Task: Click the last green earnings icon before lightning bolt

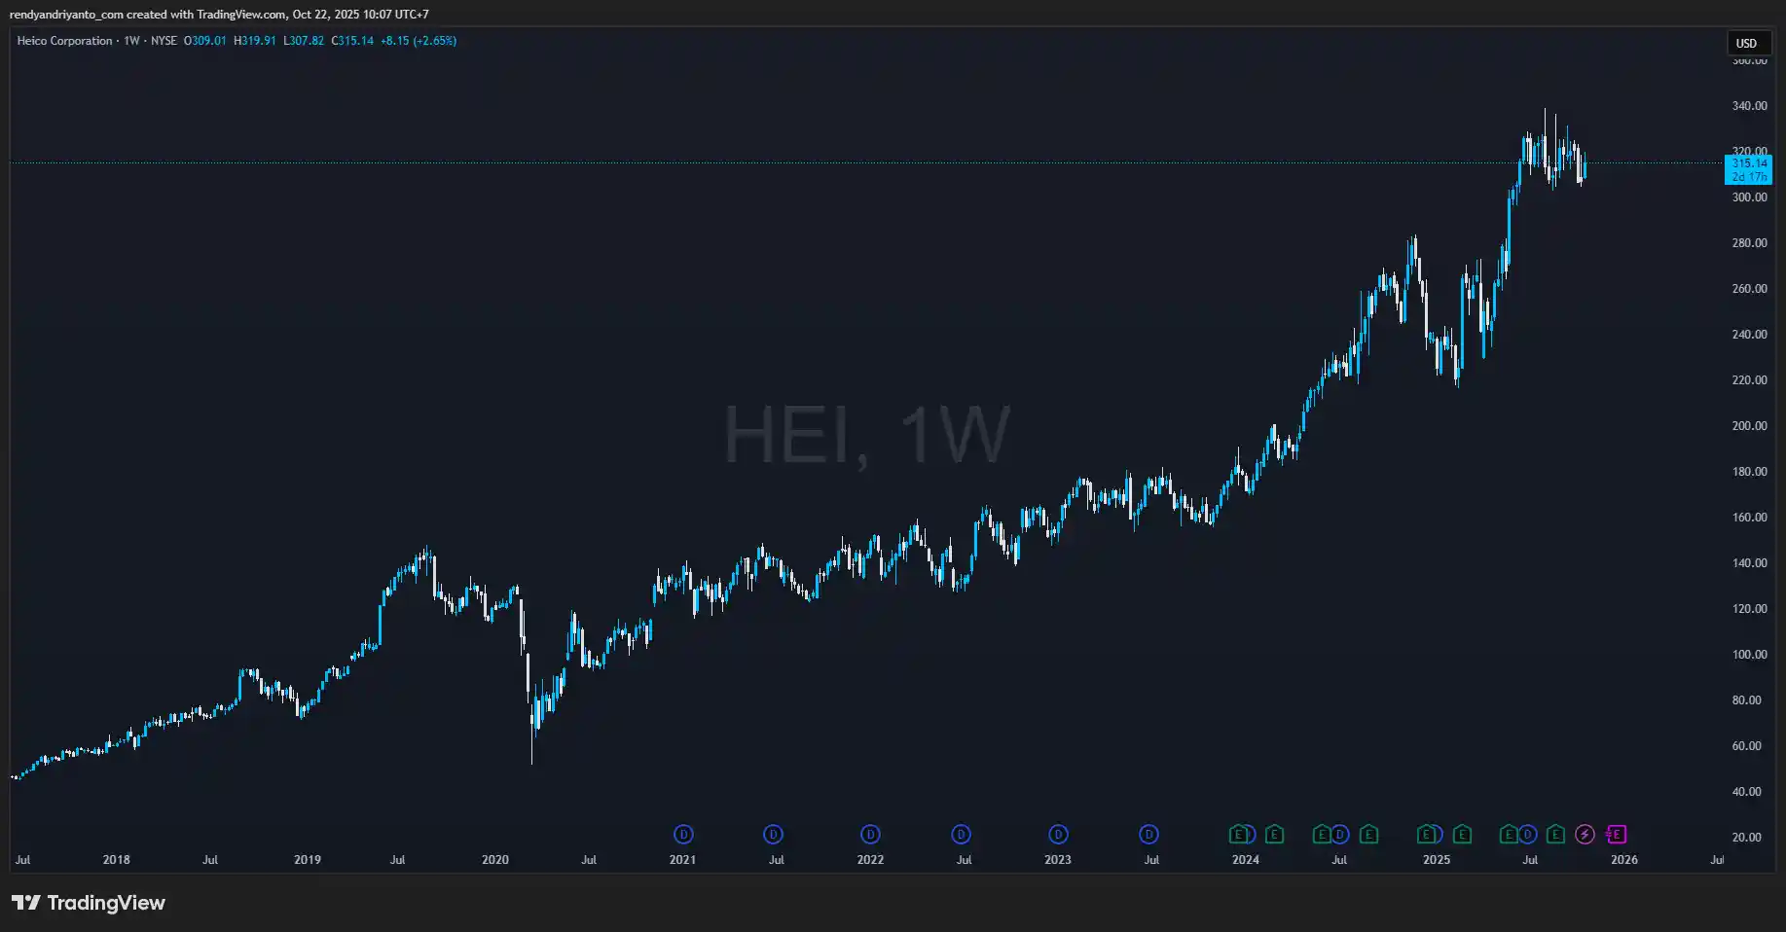Action: pyautogui.click(x=1555, y=834)
